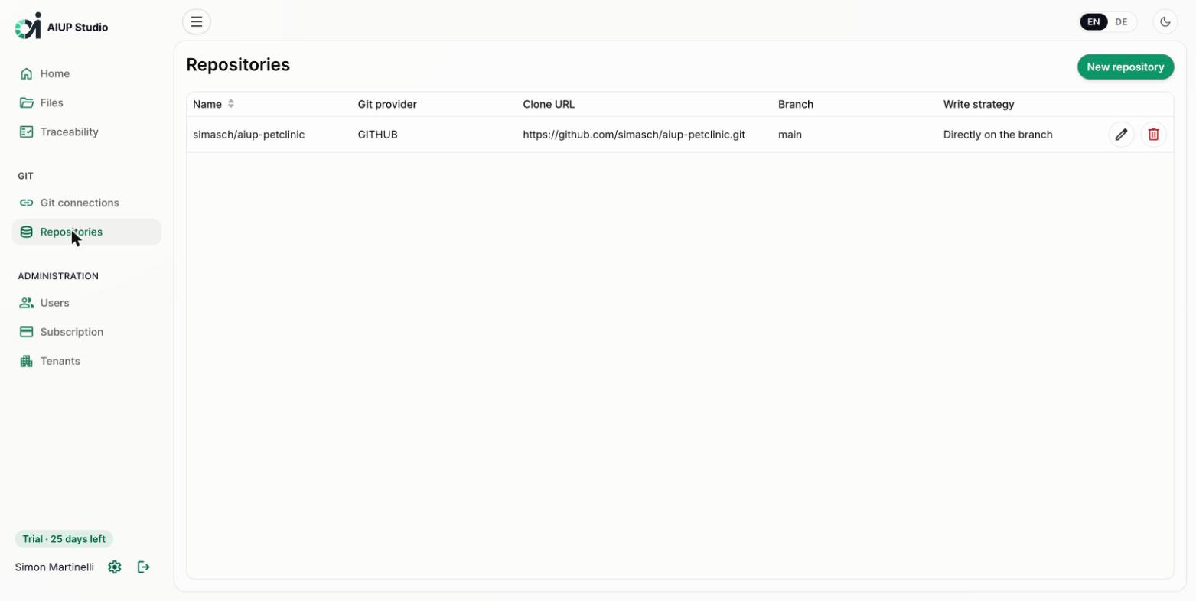Click the Trial 25 days left badge
Screen dimensions: 1196x601
(x=64, y=539)
